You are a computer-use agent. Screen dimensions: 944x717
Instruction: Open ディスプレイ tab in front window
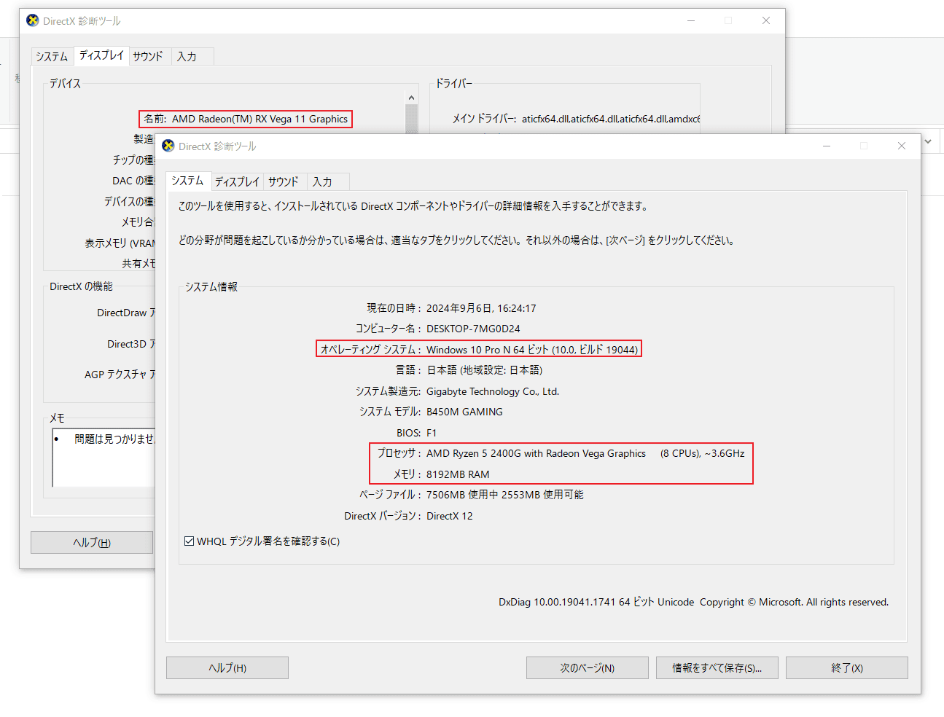pos(237,181)
